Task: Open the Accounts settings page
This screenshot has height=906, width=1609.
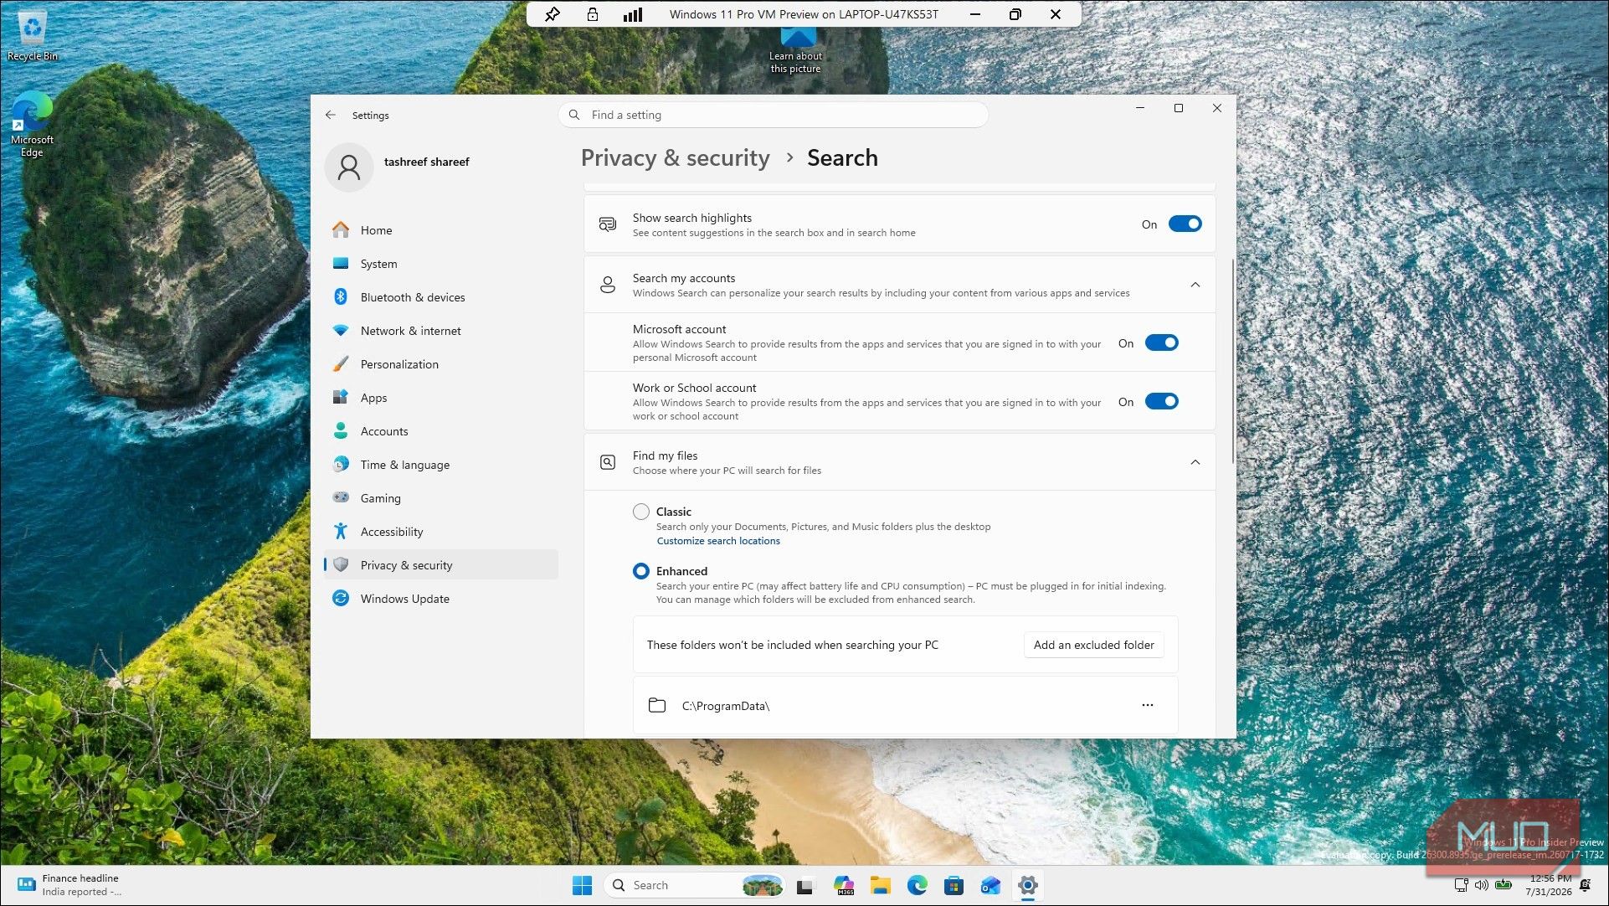Action: point(441,431)
